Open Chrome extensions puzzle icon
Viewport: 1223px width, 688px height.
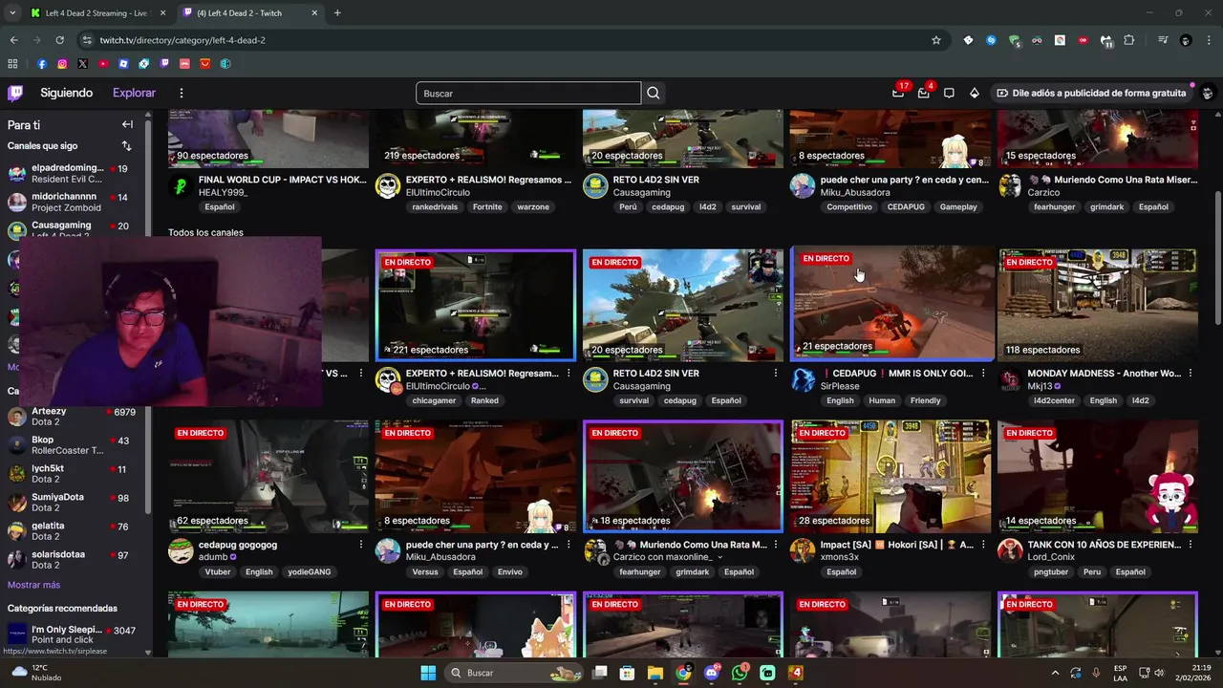pyautogui.click(x=1129, y=40)
